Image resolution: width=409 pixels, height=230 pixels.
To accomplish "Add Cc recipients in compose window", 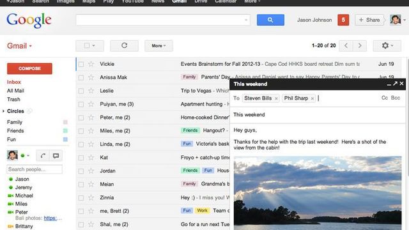I will tap(385, 98).
